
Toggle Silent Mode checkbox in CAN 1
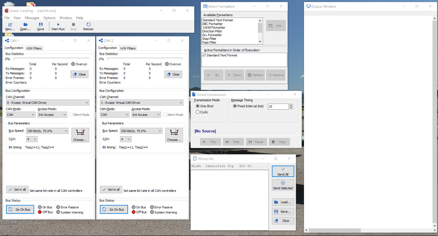point(71,115)
